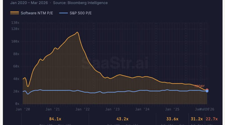Screen dimensions: 225x125
Task: Click the blue S&P 500 P/E legend line
Action: click(63, 13)
